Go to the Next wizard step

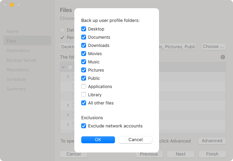coord(180,154)
